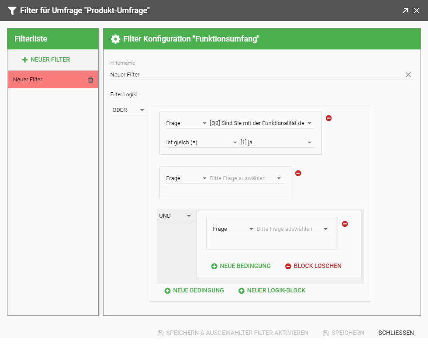
Task: Click the Filter Konfiguration "Funktionsumfang" heading
Action: [x=191, y=39]
